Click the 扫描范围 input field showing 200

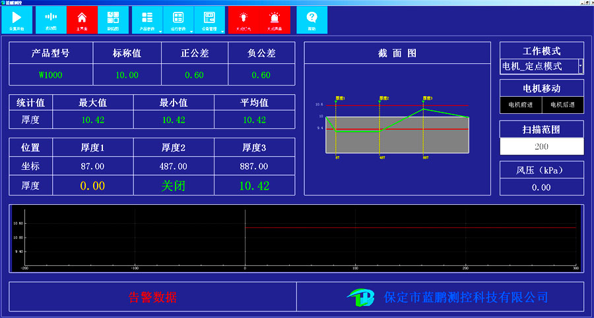tap(541, 146)
